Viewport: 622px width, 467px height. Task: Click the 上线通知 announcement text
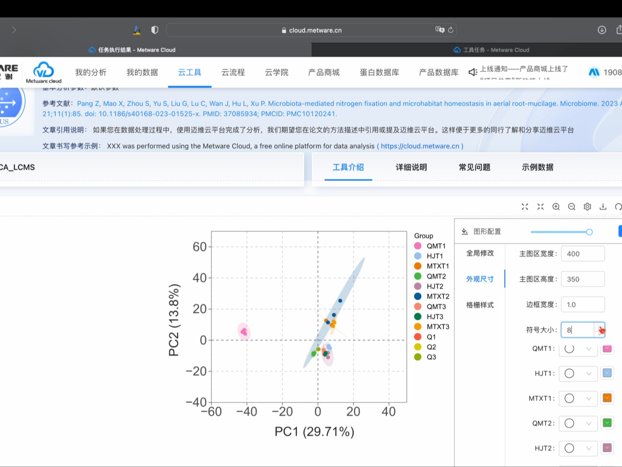(524, 69)
